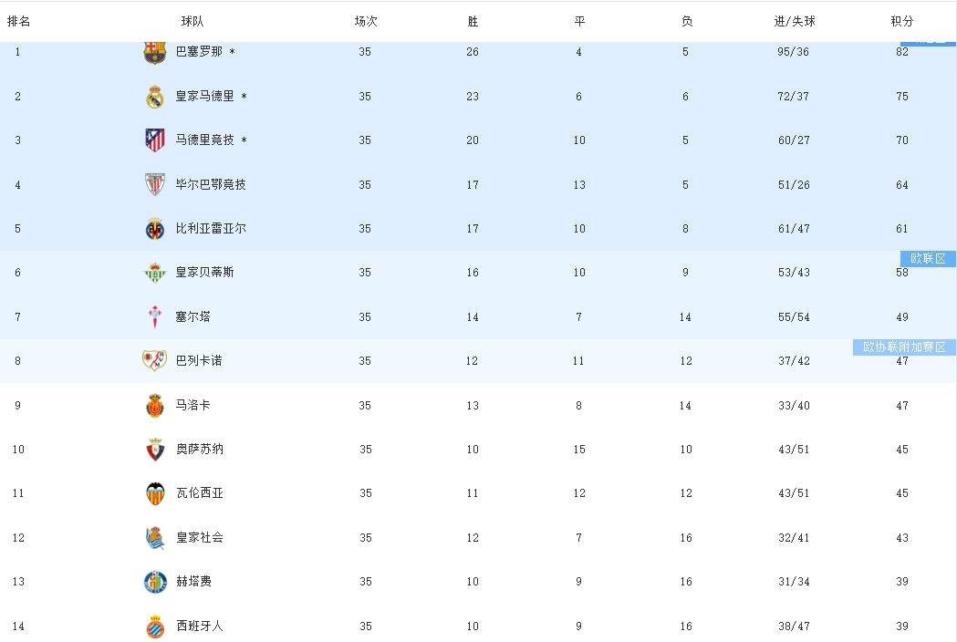This screenshot has height=642, width=957.
Task: Select the Celta Vigo crest icon
Action: pyautogui.click(x=155, y=317)
